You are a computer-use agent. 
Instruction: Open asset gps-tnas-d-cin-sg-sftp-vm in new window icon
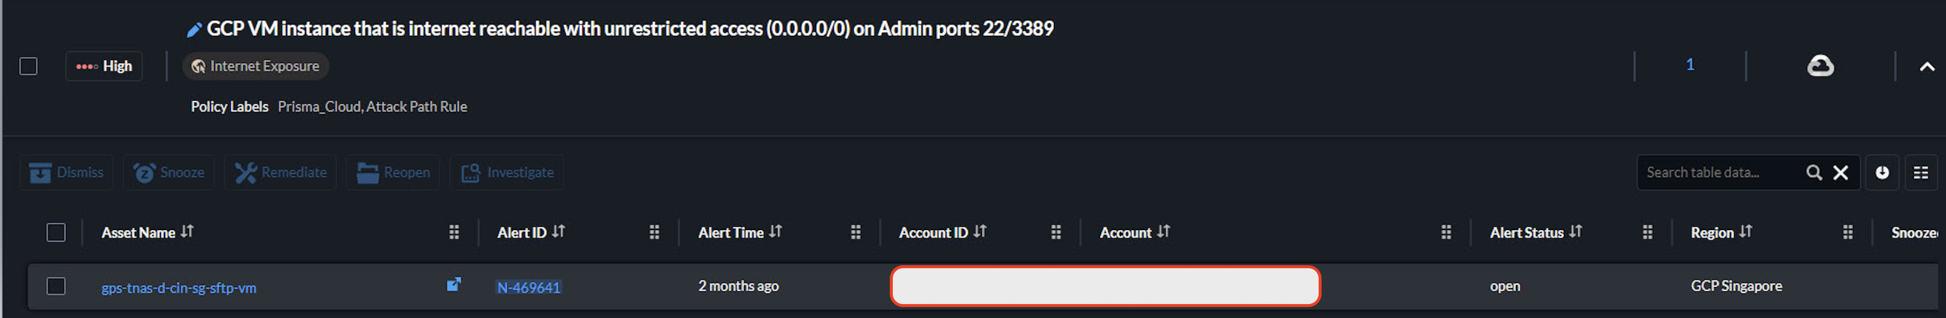(453, 285)
